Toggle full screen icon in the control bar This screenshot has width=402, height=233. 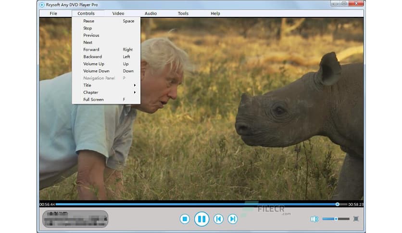click(356, 219)
